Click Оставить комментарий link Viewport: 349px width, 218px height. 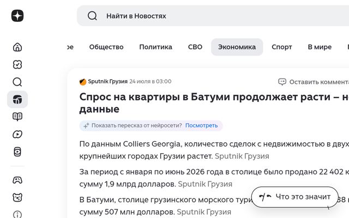319,82
